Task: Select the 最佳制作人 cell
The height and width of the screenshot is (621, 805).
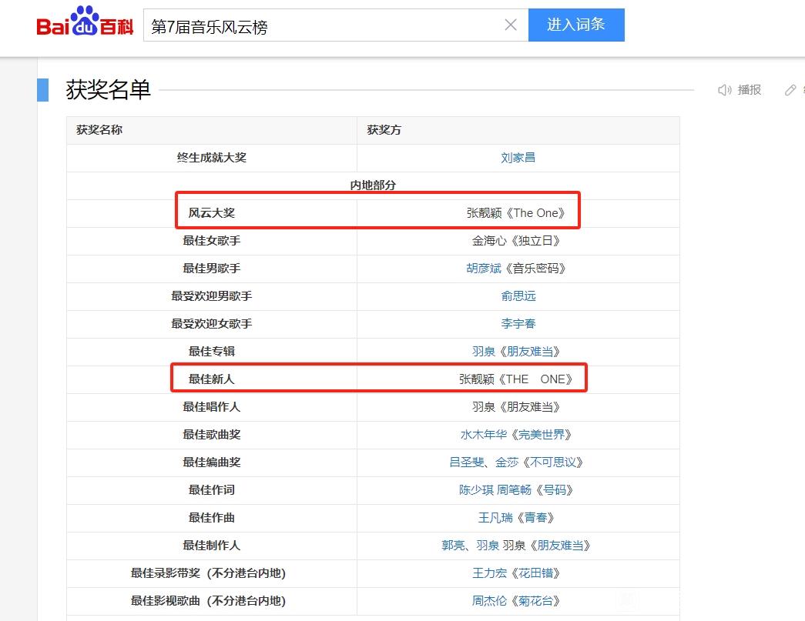Action: 212,545
